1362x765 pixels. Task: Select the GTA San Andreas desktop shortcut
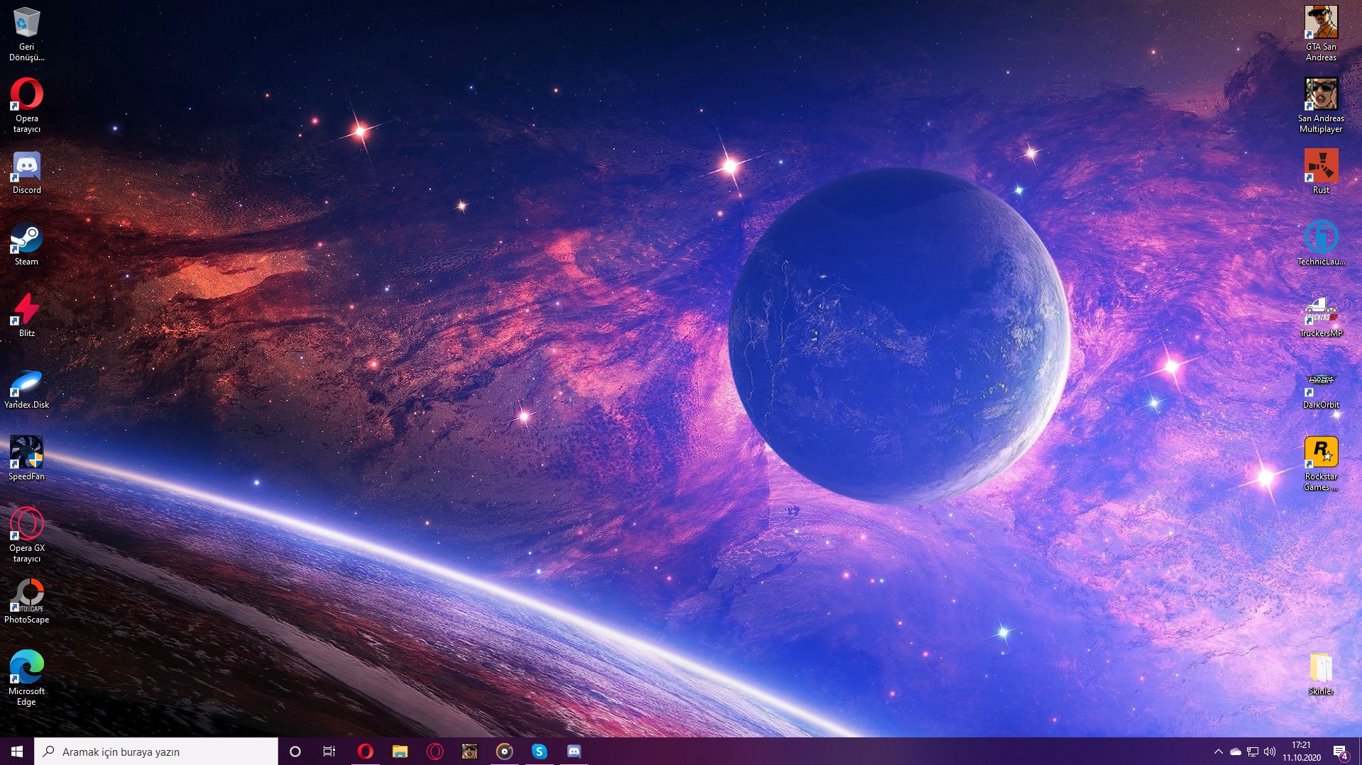pyautogui.click(x=1321, y=33)
